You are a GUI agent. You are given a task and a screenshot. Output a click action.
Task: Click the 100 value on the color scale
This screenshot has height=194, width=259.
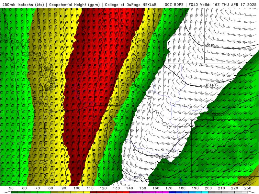tap(77, 188)
